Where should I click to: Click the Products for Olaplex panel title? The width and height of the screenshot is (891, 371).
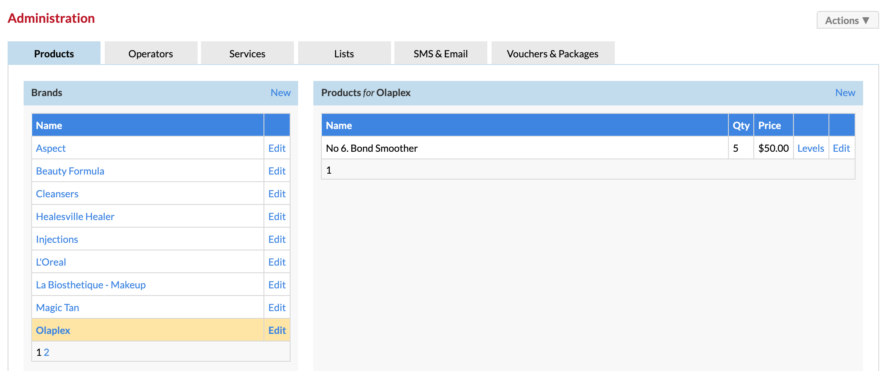click(x=366, y=93)
